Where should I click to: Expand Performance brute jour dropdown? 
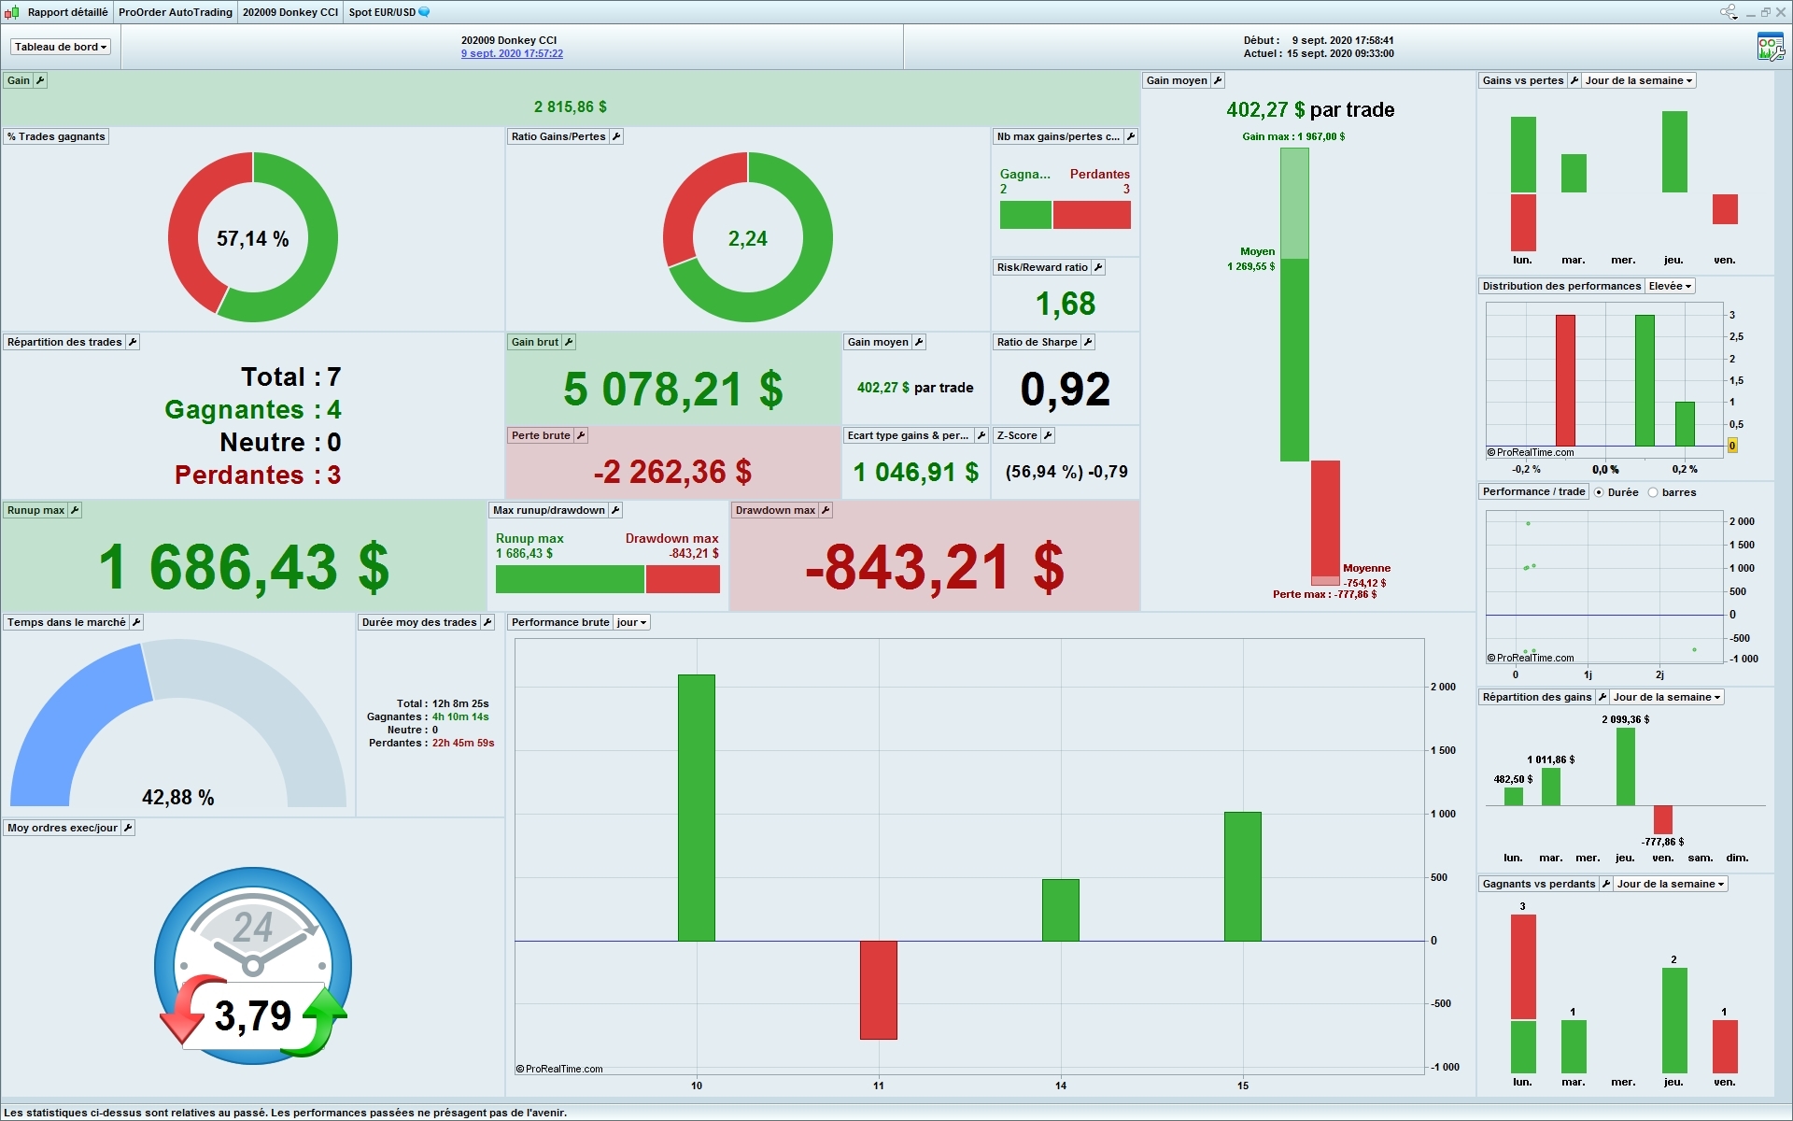tap(631, 622)
